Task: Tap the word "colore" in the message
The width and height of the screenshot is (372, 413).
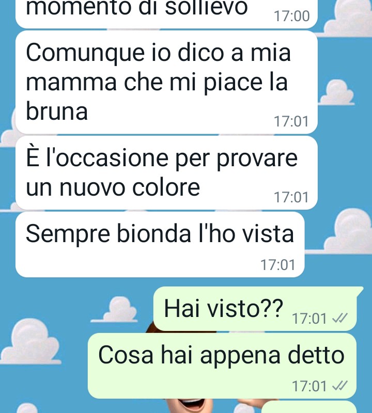Action: tap(166, 187)
